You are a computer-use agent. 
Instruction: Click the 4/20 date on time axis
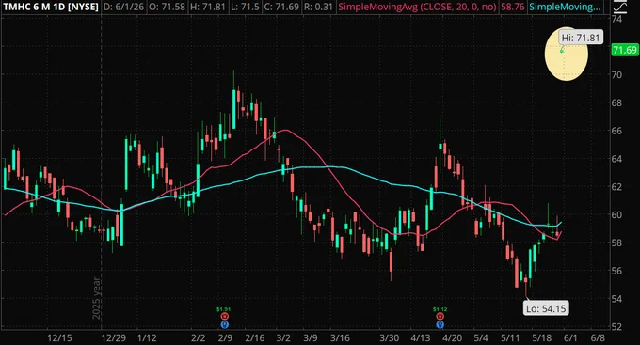(x=452, y=338)
